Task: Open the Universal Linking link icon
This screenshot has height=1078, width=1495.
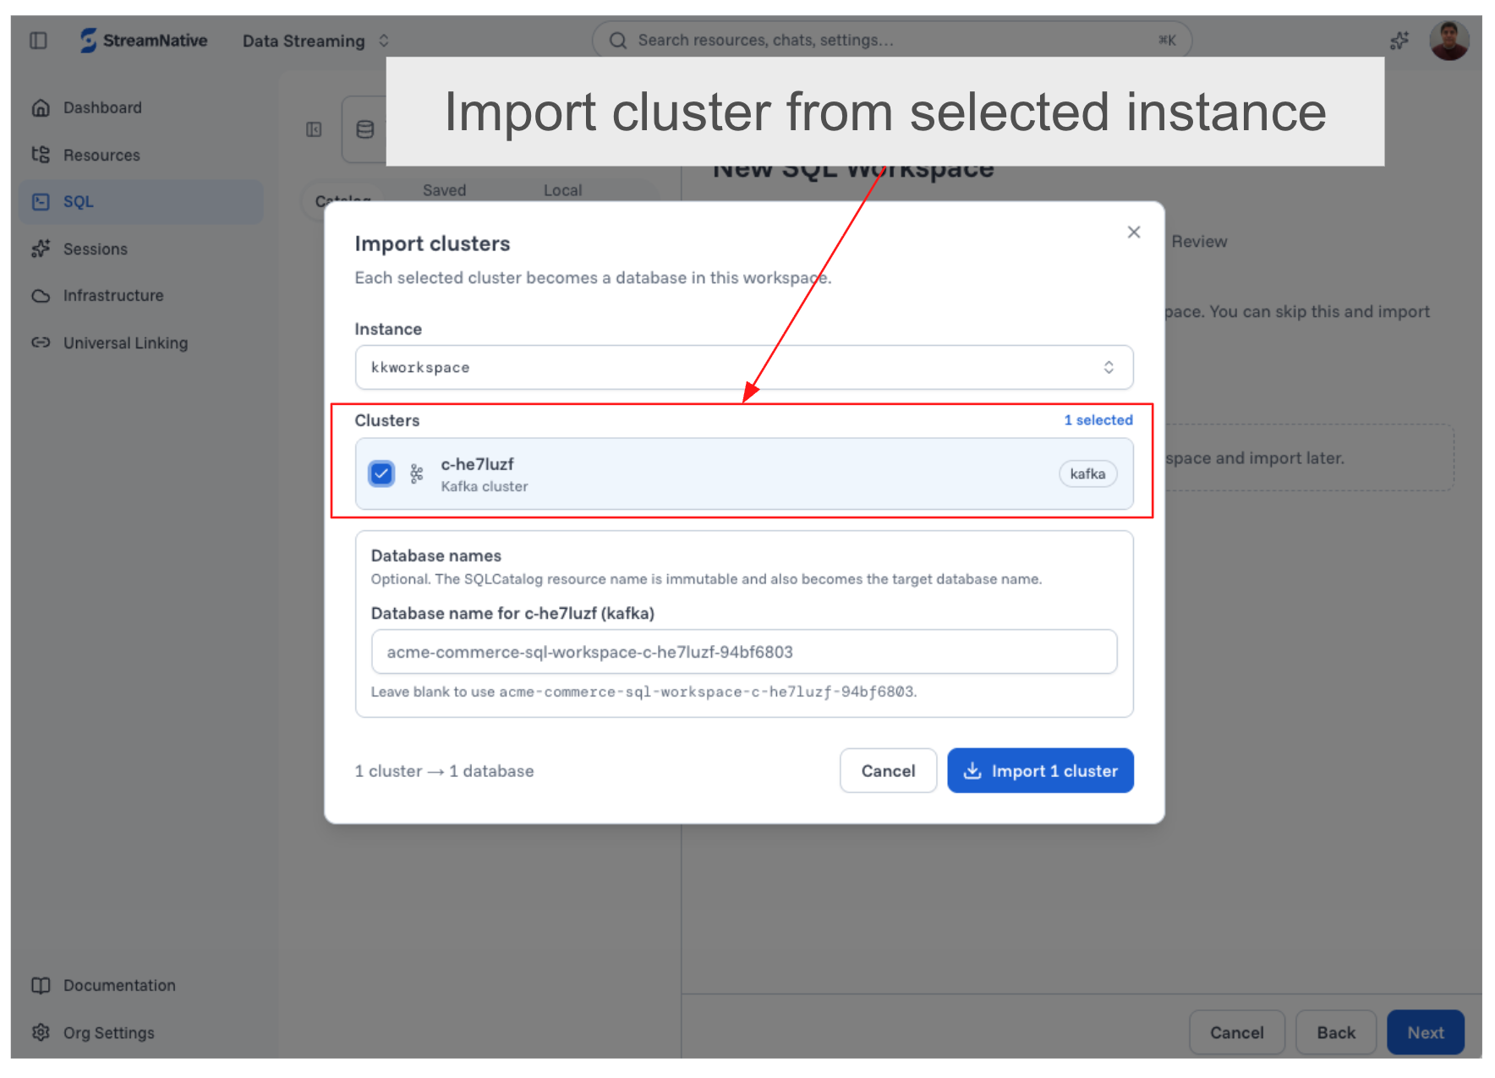Action: [41, 342]
